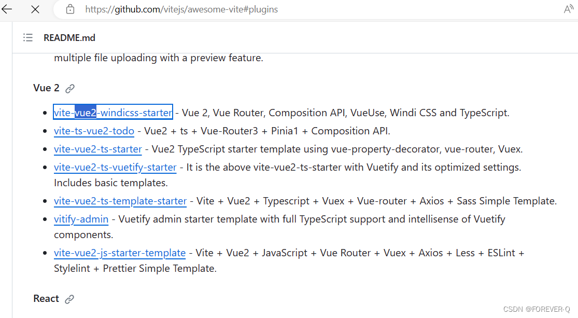Click the anchor link icon beside React
This screenshot has height=318, width=578.
click(x=70, y=299)
